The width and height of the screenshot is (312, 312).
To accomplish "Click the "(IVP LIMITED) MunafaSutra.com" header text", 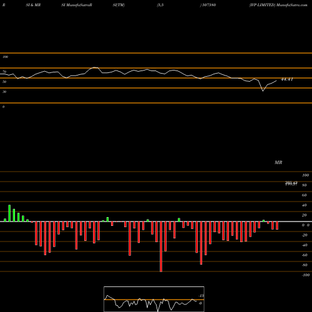I will (278, 5).
